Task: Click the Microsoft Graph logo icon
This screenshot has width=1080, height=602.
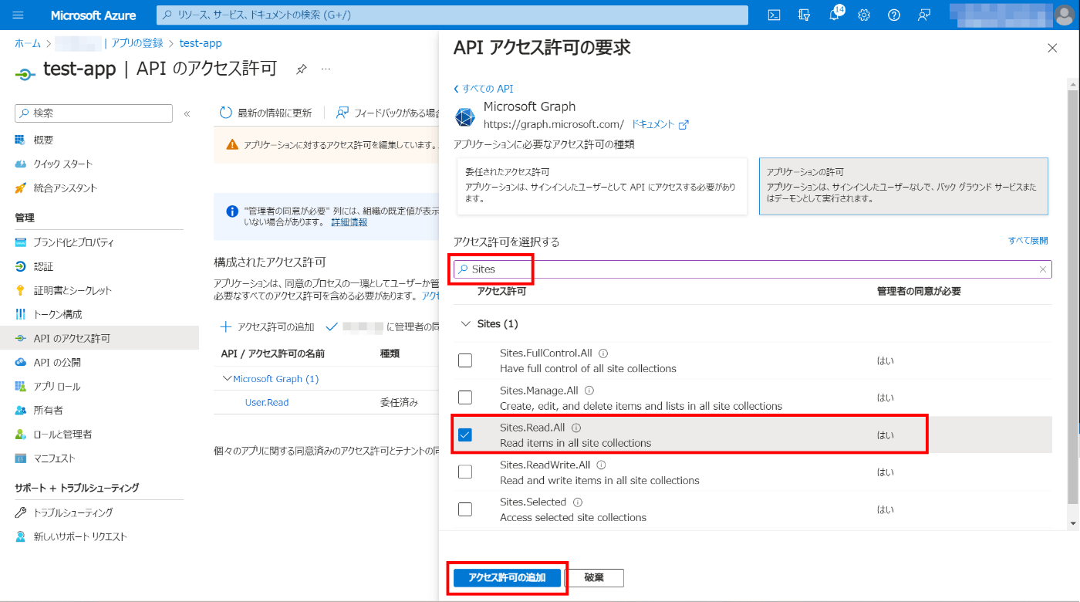Action: (464, 117)
